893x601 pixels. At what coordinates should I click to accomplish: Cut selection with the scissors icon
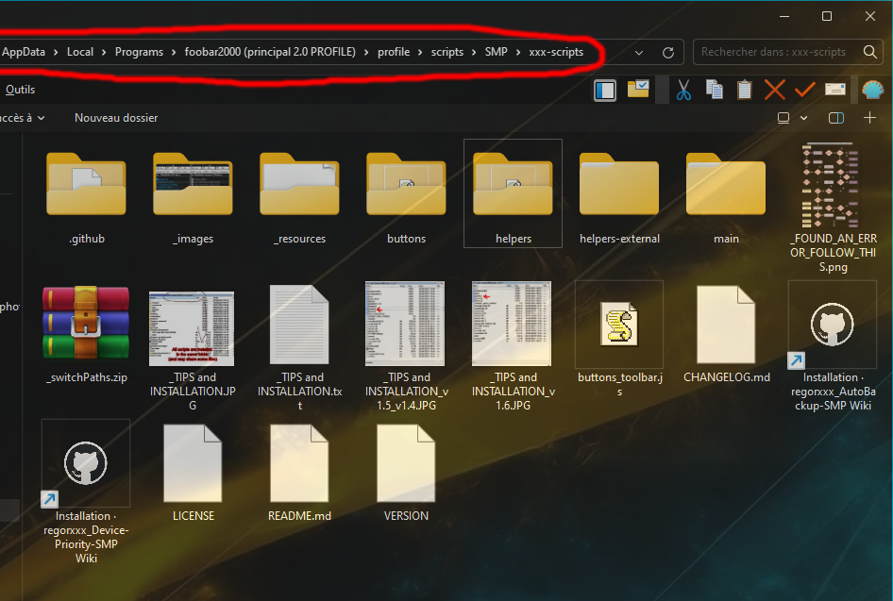pyautogui.click(x=683, y=90)
